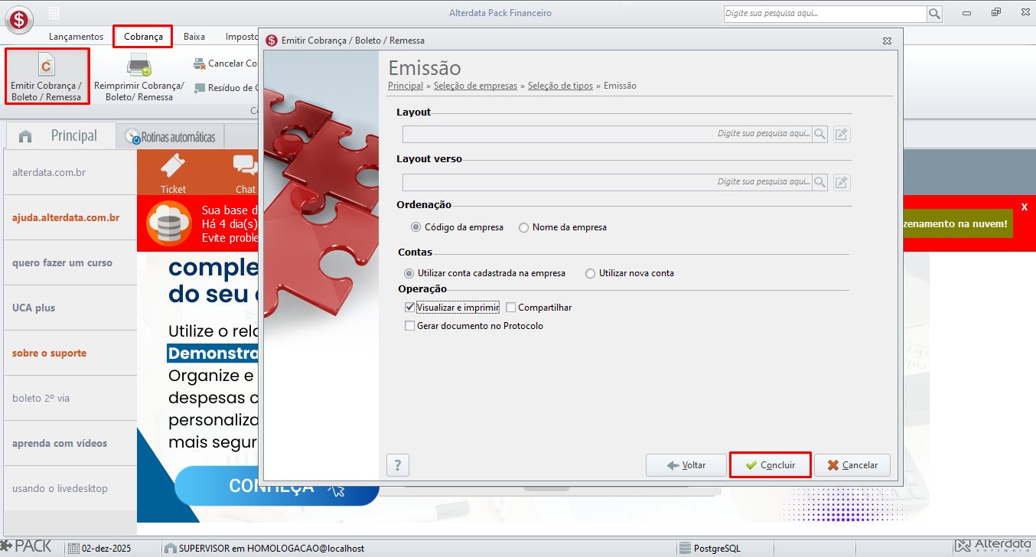Click the search magnifier beside the Layout field
1036x557 pixels.
pos(820,135)
